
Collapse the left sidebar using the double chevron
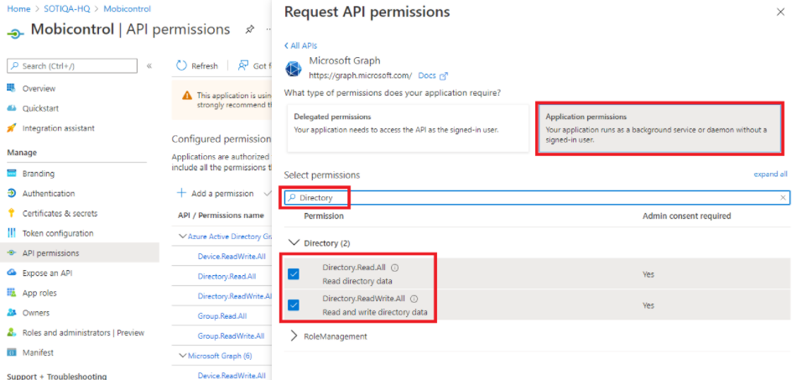149,65
